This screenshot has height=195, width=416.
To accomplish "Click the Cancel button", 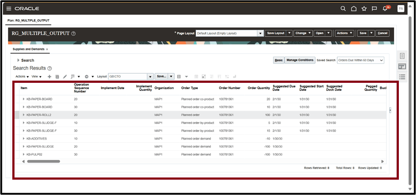I will pyautogui.click(x=383, y=33).
